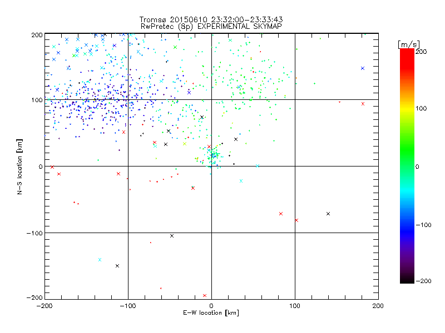Click the E-W location [km] axis label
The width and height of the screenshot is (445, 333).
211,313
